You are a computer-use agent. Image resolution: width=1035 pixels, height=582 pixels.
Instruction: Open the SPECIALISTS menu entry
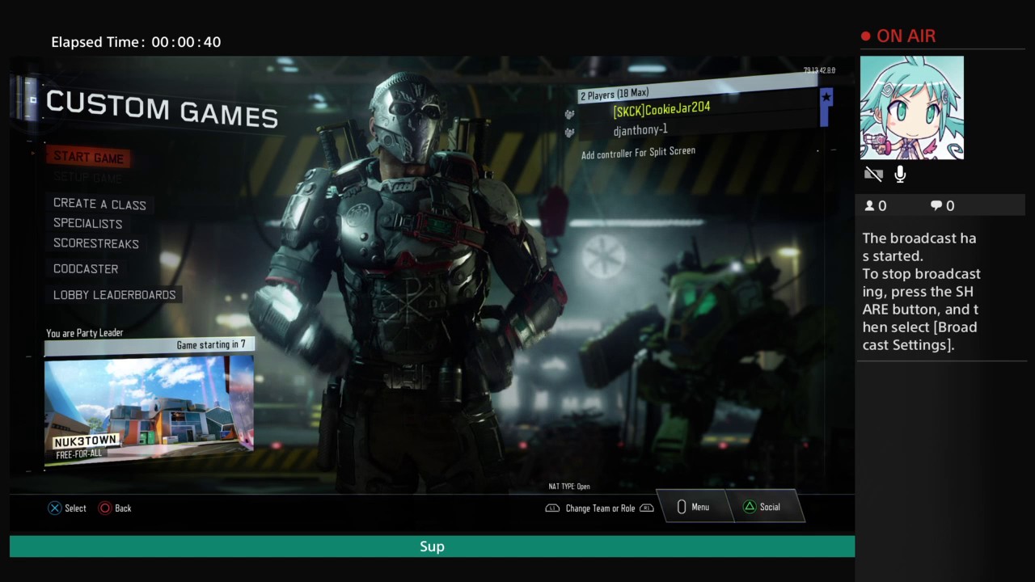click(88, 223)
